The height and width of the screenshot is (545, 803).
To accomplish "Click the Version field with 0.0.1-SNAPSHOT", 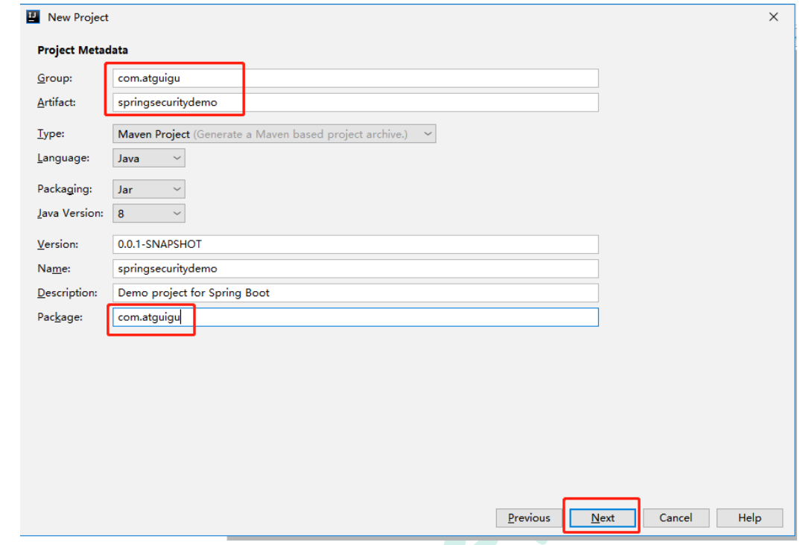I will (x=355, y=244).
